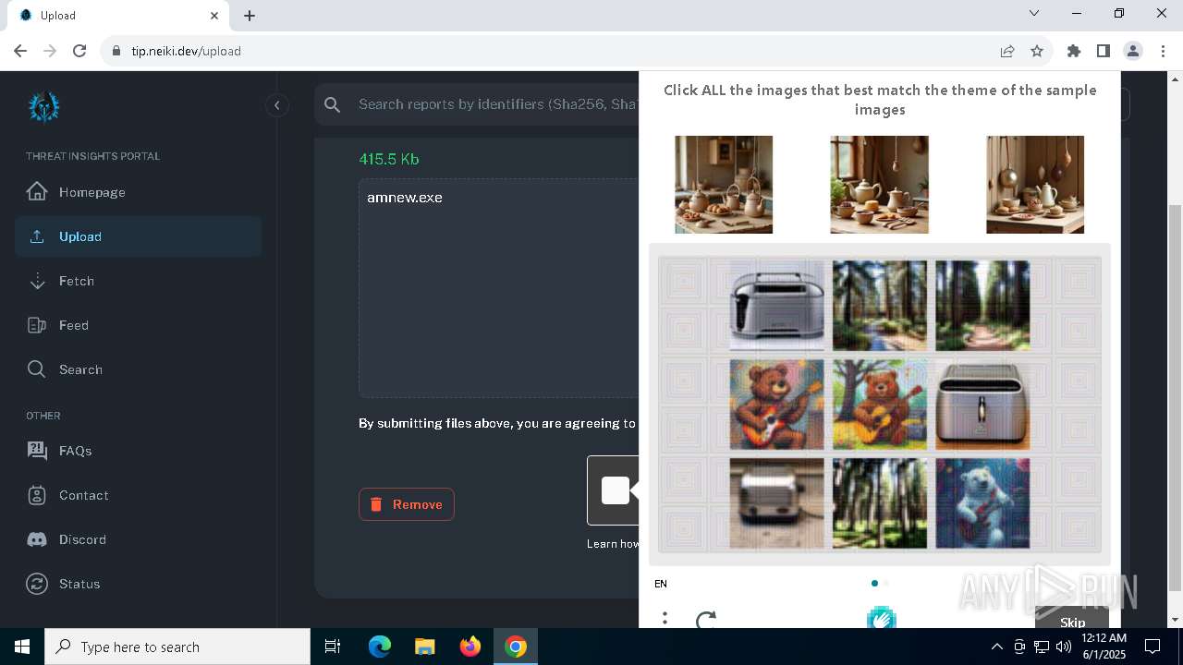Open the Contact page
Viewport: 1183px width, 665px height.
click(139, 495)
